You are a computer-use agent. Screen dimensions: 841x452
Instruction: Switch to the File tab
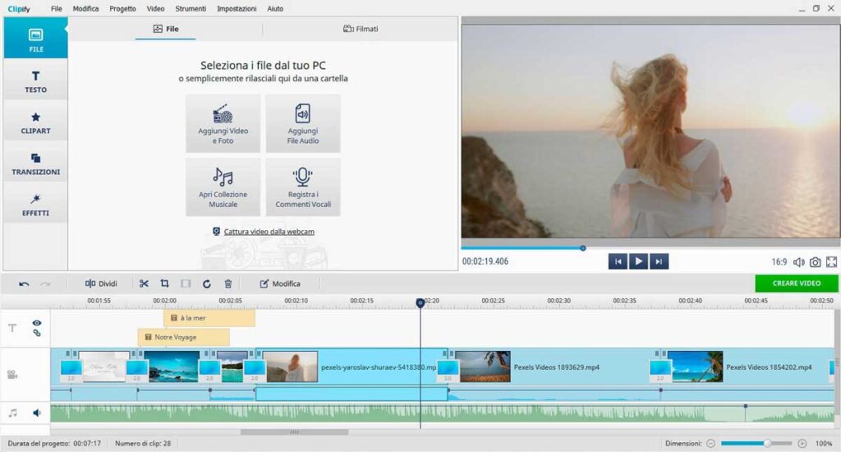click(x=166, y=29)
